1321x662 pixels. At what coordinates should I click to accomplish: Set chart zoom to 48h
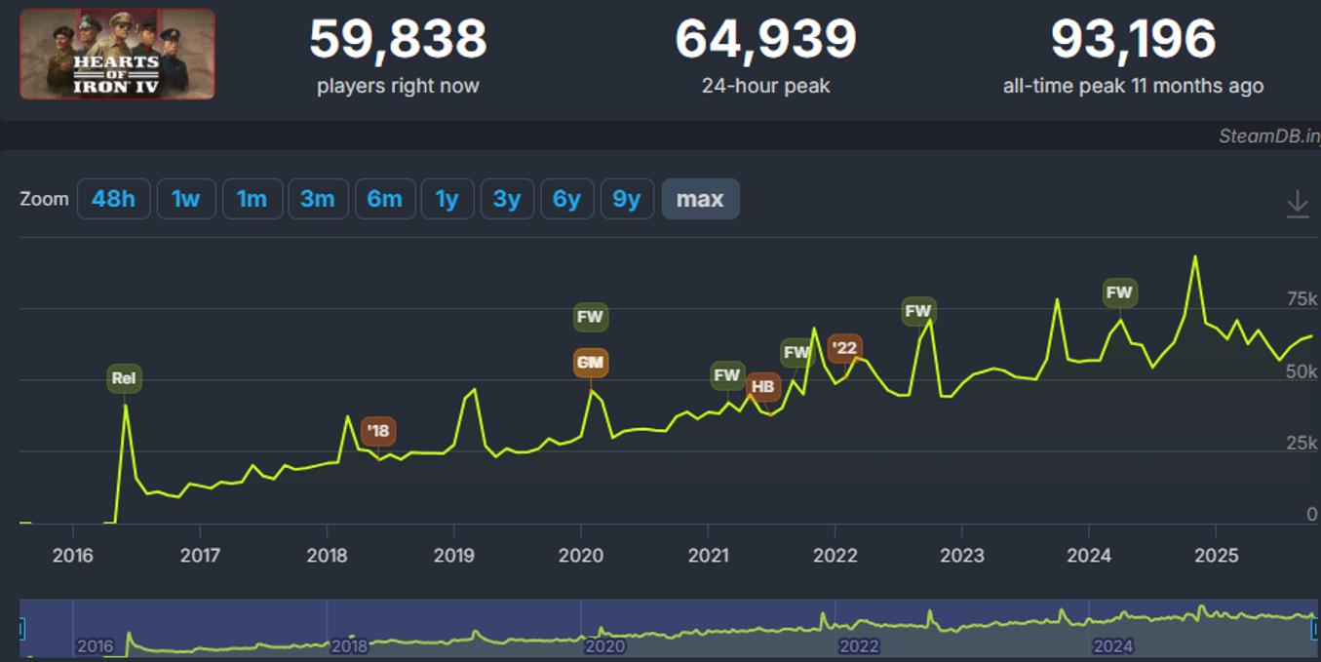113,199
